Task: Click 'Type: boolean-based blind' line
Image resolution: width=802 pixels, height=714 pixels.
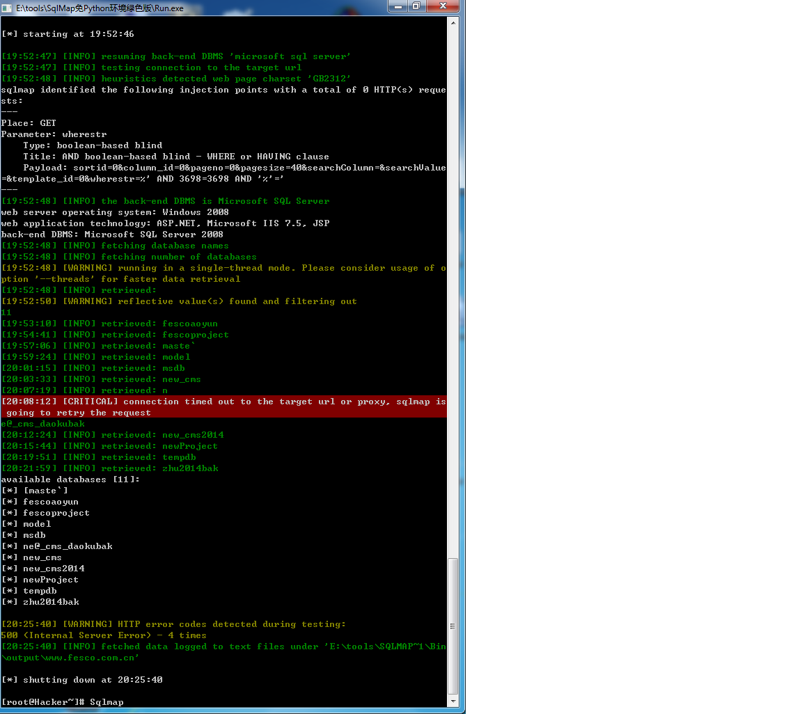Action: click(x=93, y=145)
